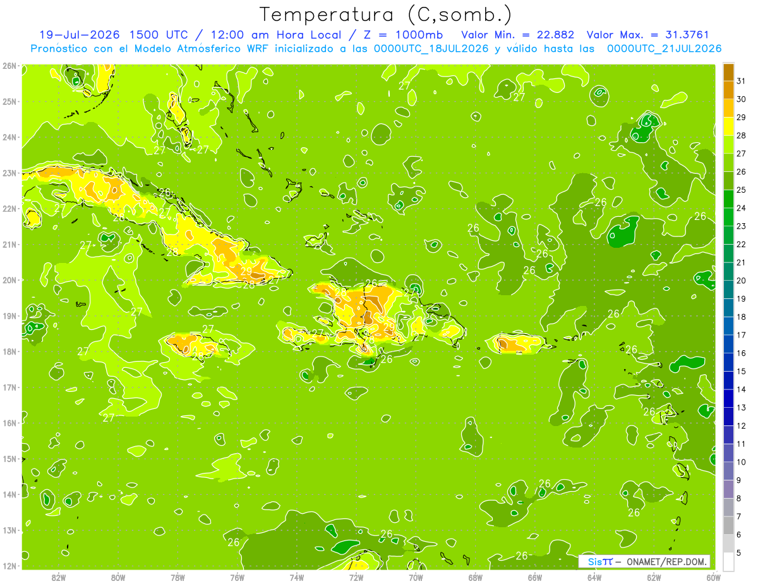
Task: Click the latitude axis label "24N"
Action: (x=9, y=137)
